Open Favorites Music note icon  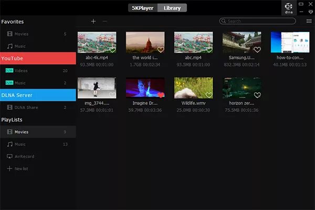pyautogui.click(x=9, y=46)
